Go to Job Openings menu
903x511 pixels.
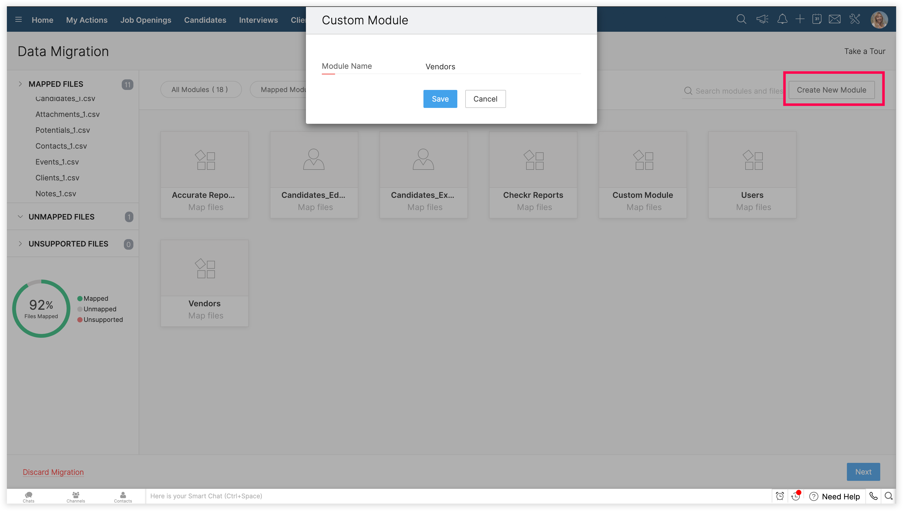tap(146, 20)
